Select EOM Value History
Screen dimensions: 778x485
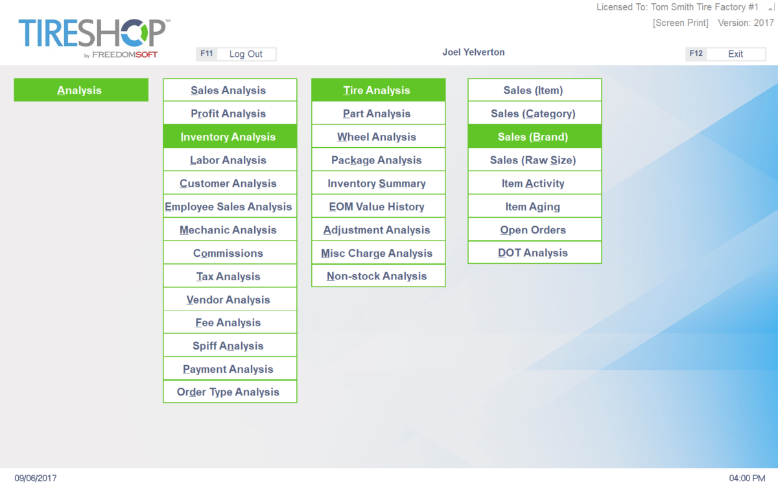click(378, 207)
